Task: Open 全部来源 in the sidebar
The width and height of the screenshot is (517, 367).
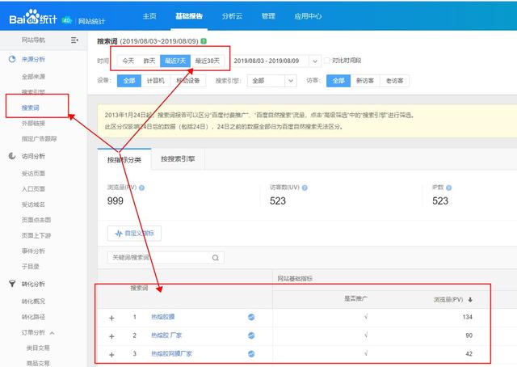Action: pos(33,77)
